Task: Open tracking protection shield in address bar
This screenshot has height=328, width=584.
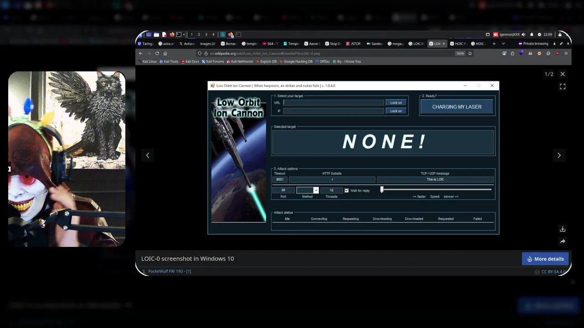Action: [x=199, y=53]
